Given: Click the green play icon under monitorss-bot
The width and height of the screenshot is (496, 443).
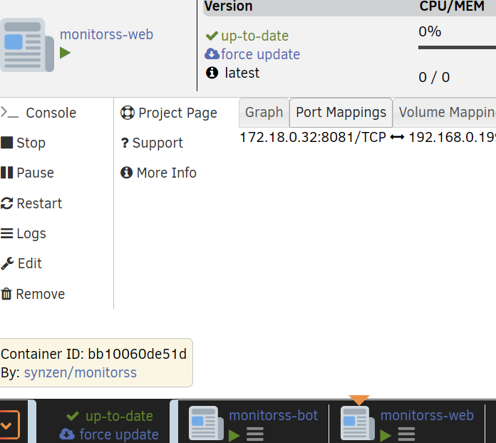Looking at the screenshot, I should 234,436.
